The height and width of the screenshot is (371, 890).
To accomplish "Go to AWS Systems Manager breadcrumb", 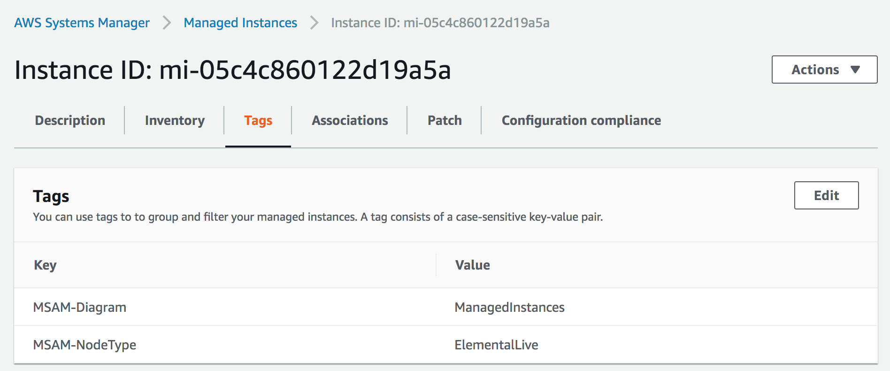I will pyautogui.click(x=82, y=23).
